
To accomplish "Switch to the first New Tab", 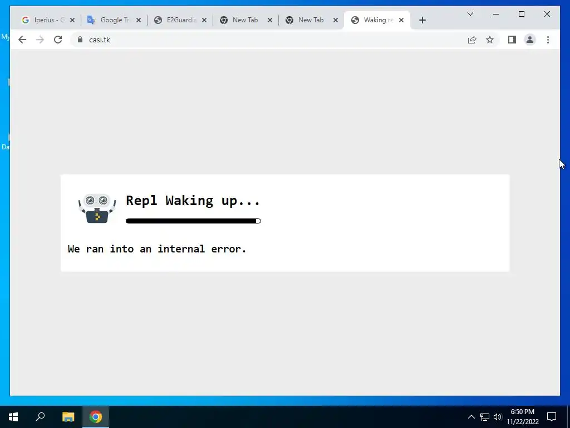I will tap(240, 20).
